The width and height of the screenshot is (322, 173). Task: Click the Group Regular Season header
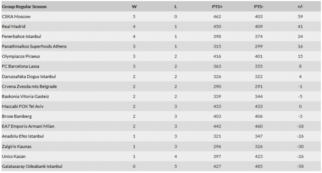click(x=24, y=7)
